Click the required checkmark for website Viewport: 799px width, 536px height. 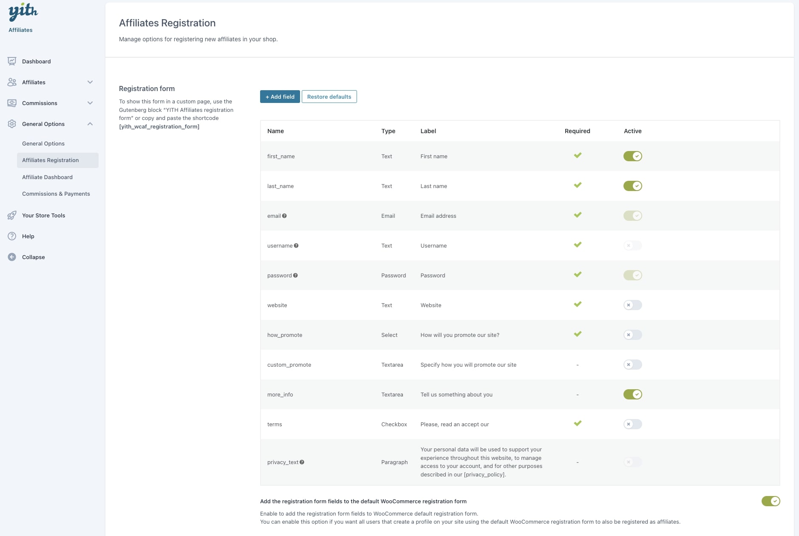(578, 304)
